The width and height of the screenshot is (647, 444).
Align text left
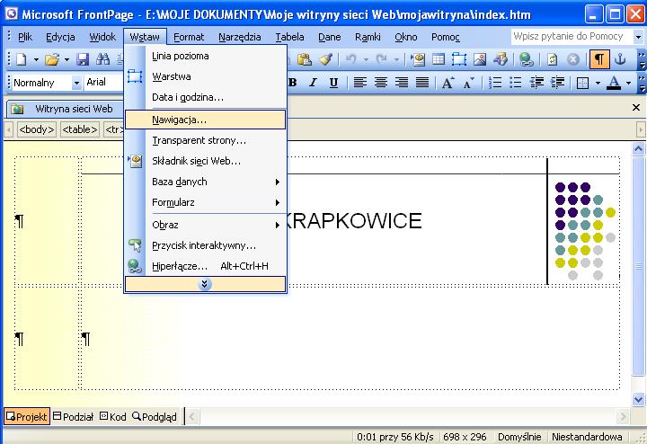[360, 83]
